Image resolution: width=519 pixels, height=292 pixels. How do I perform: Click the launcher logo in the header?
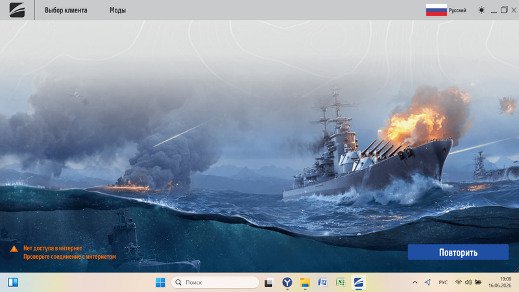(x=17, y=10)
